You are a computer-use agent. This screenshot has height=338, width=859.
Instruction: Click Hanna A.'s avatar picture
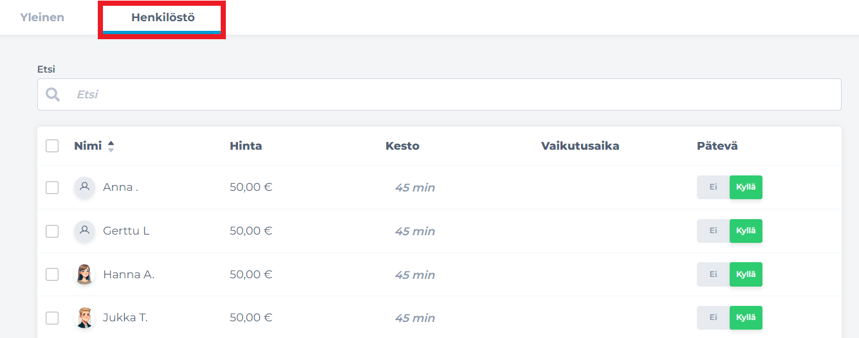click(x=84, y=274)
